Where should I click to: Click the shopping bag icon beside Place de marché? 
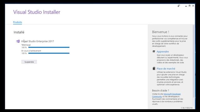point(154,68)
